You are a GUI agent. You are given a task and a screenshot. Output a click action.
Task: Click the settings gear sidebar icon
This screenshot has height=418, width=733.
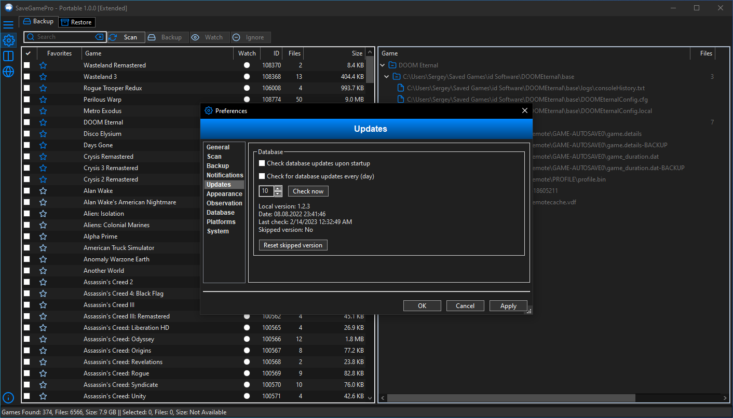8,40
